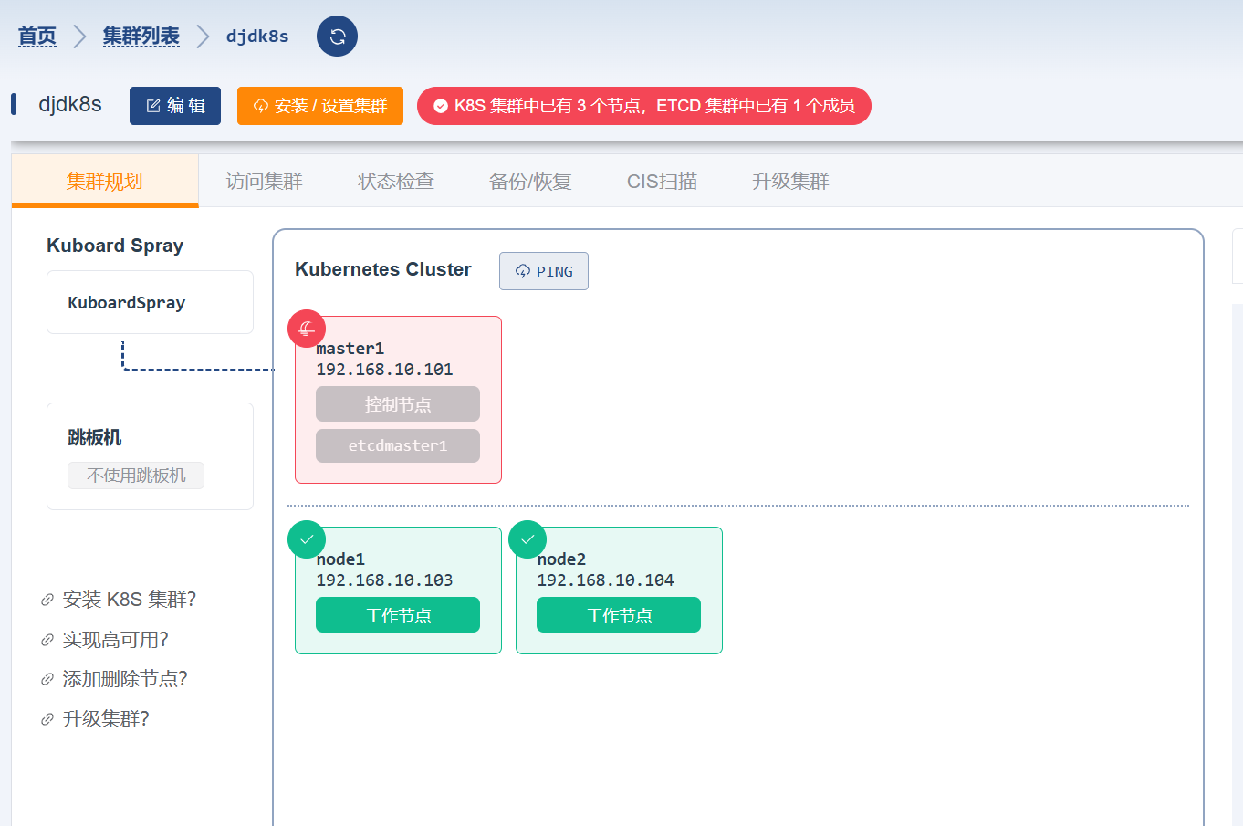Click the 安装 / 设置集群 button

click(319, 106)
